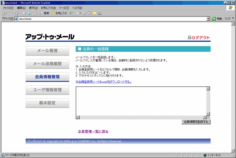Click the History toolbar icon
The width and height of the screenshot is (236, 158).
coord(71,13)
